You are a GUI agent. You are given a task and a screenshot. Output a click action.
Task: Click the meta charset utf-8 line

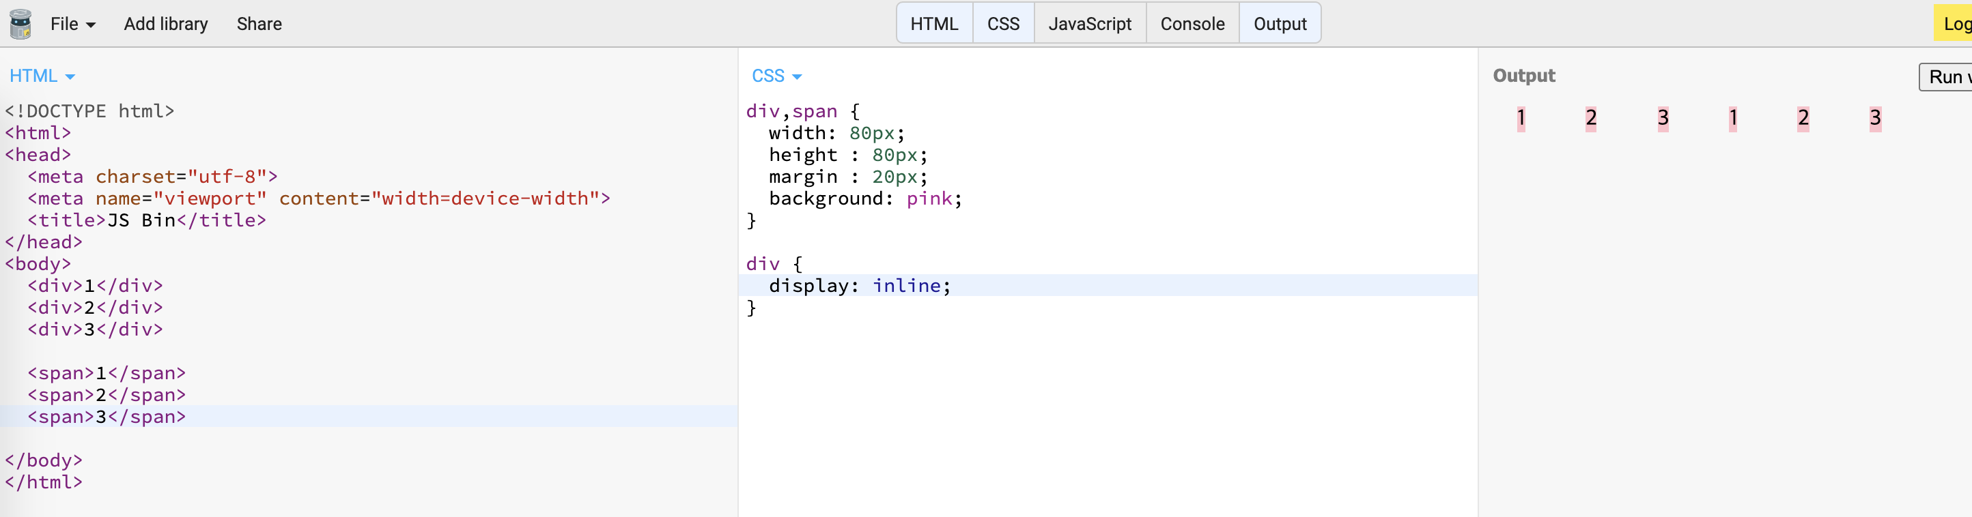coord(152,177)
